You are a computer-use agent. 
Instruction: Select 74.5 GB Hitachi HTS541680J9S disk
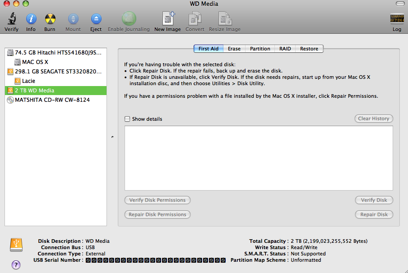tap(56, 52)
